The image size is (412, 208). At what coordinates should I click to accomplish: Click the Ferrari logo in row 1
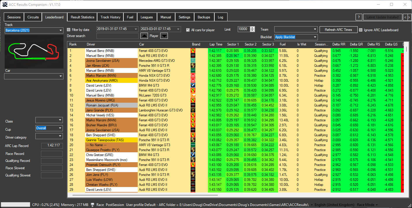point(193,50)
